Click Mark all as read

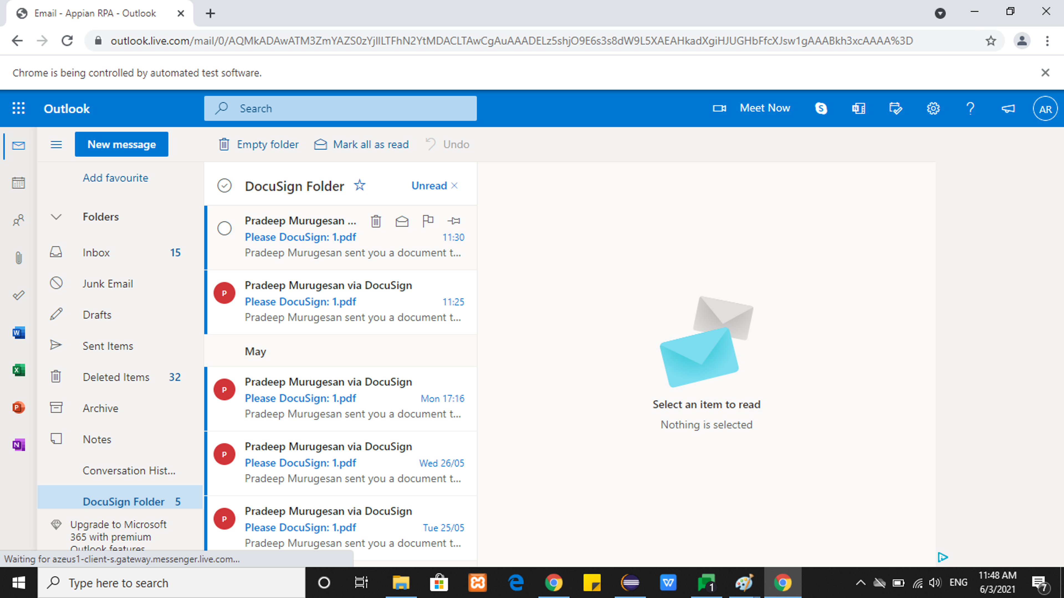(x=361, y=144)
